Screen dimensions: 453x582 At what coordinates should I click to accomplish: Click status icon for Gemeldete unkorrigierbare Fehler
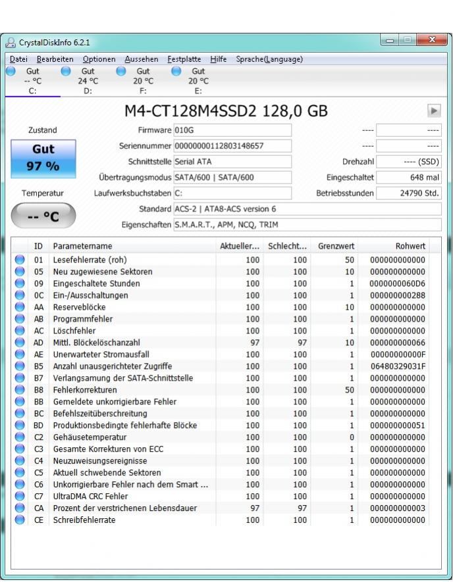(x=20, y=402)
